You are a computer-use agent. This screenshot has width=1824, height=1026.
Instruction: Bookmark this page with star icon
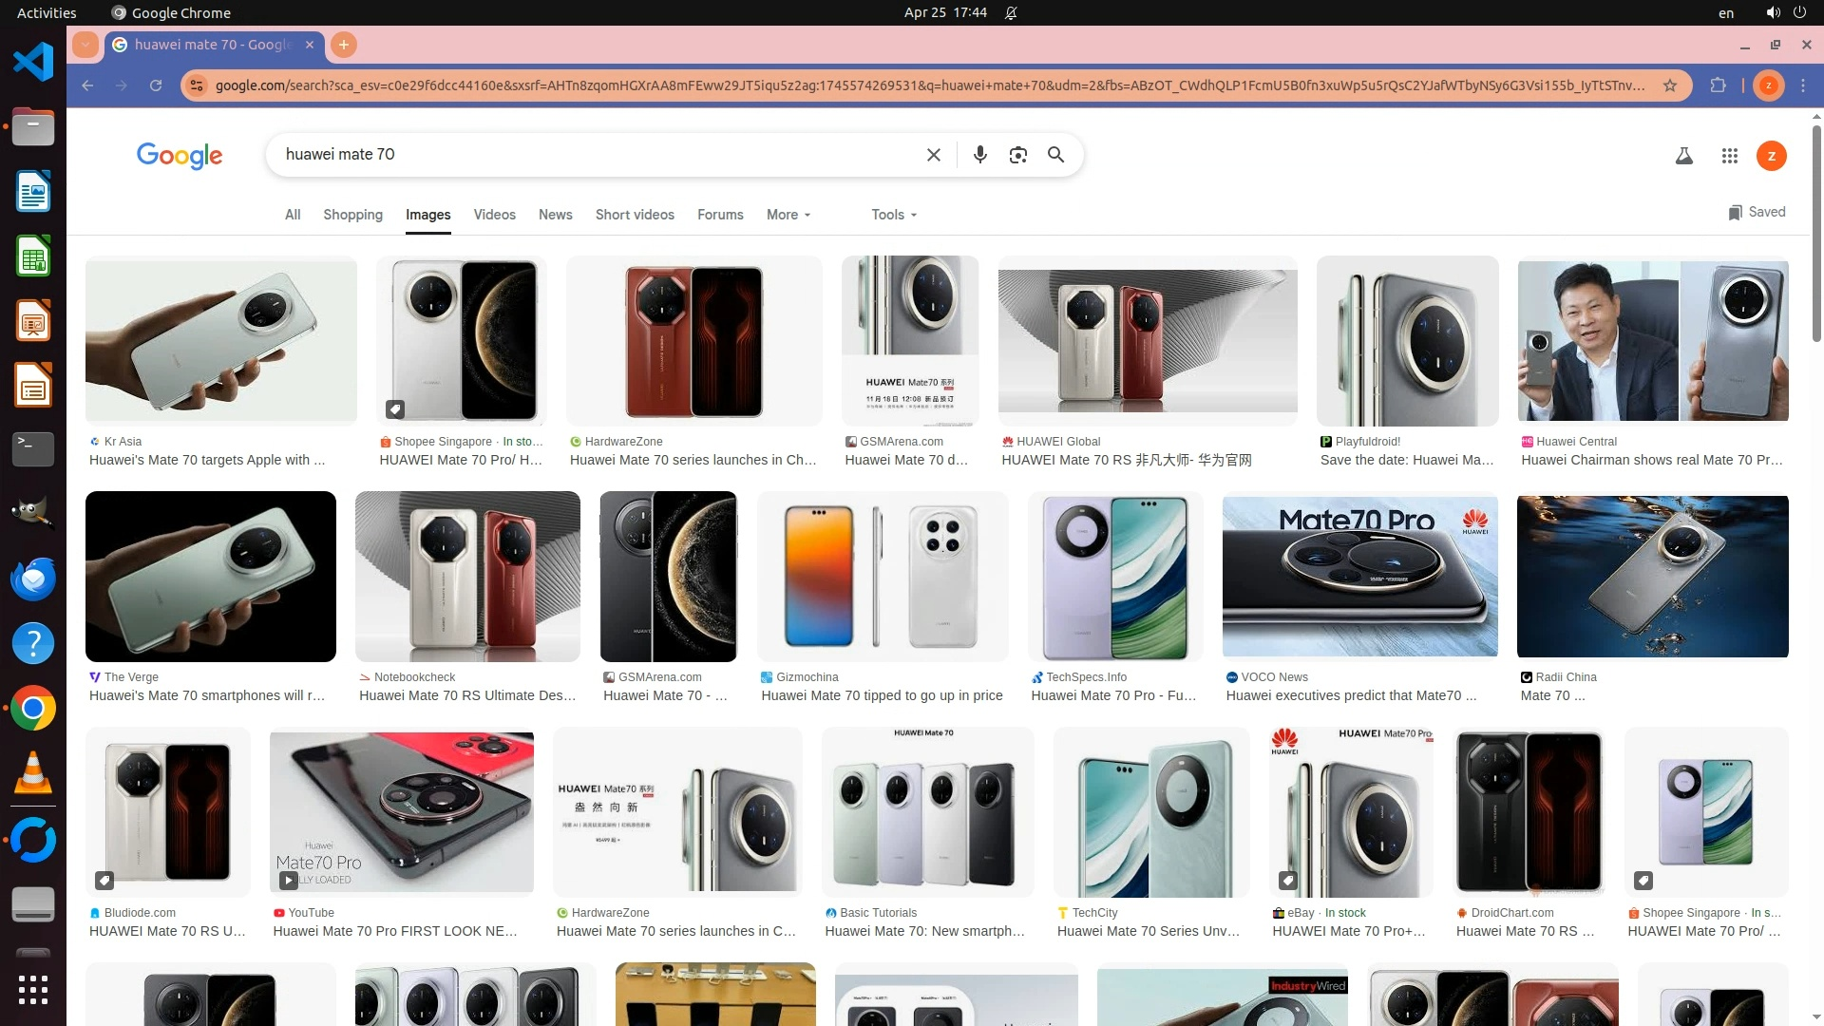click(x=1669, y=85)
